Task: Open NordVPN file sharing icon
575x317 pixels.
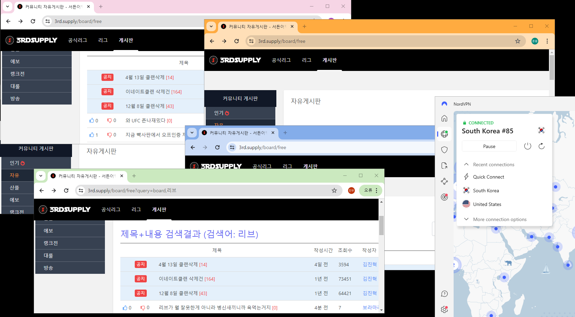Action: (444, 166)
